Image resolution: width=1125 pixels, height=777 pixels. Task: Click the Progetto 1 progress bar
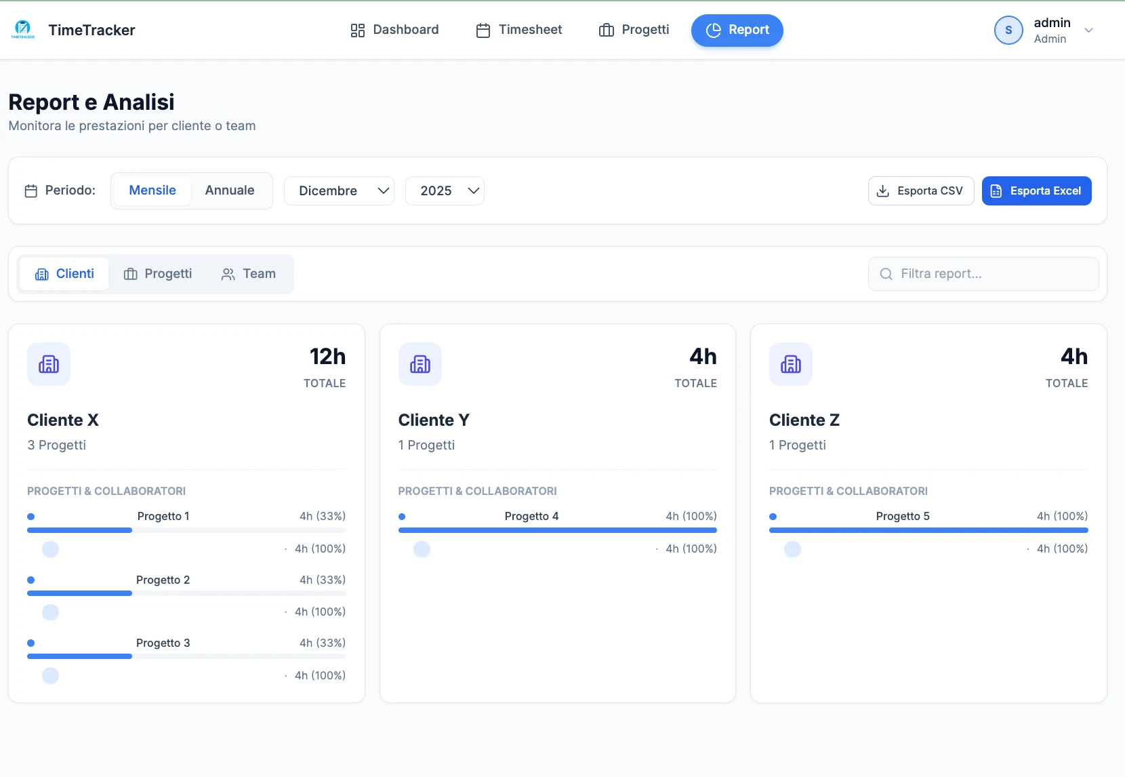click(x=186, y=530)
